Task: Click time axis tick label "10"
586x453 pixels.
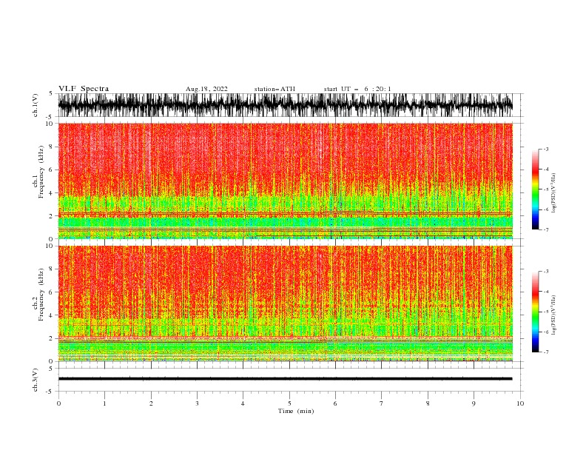Action: pos(520,403)
